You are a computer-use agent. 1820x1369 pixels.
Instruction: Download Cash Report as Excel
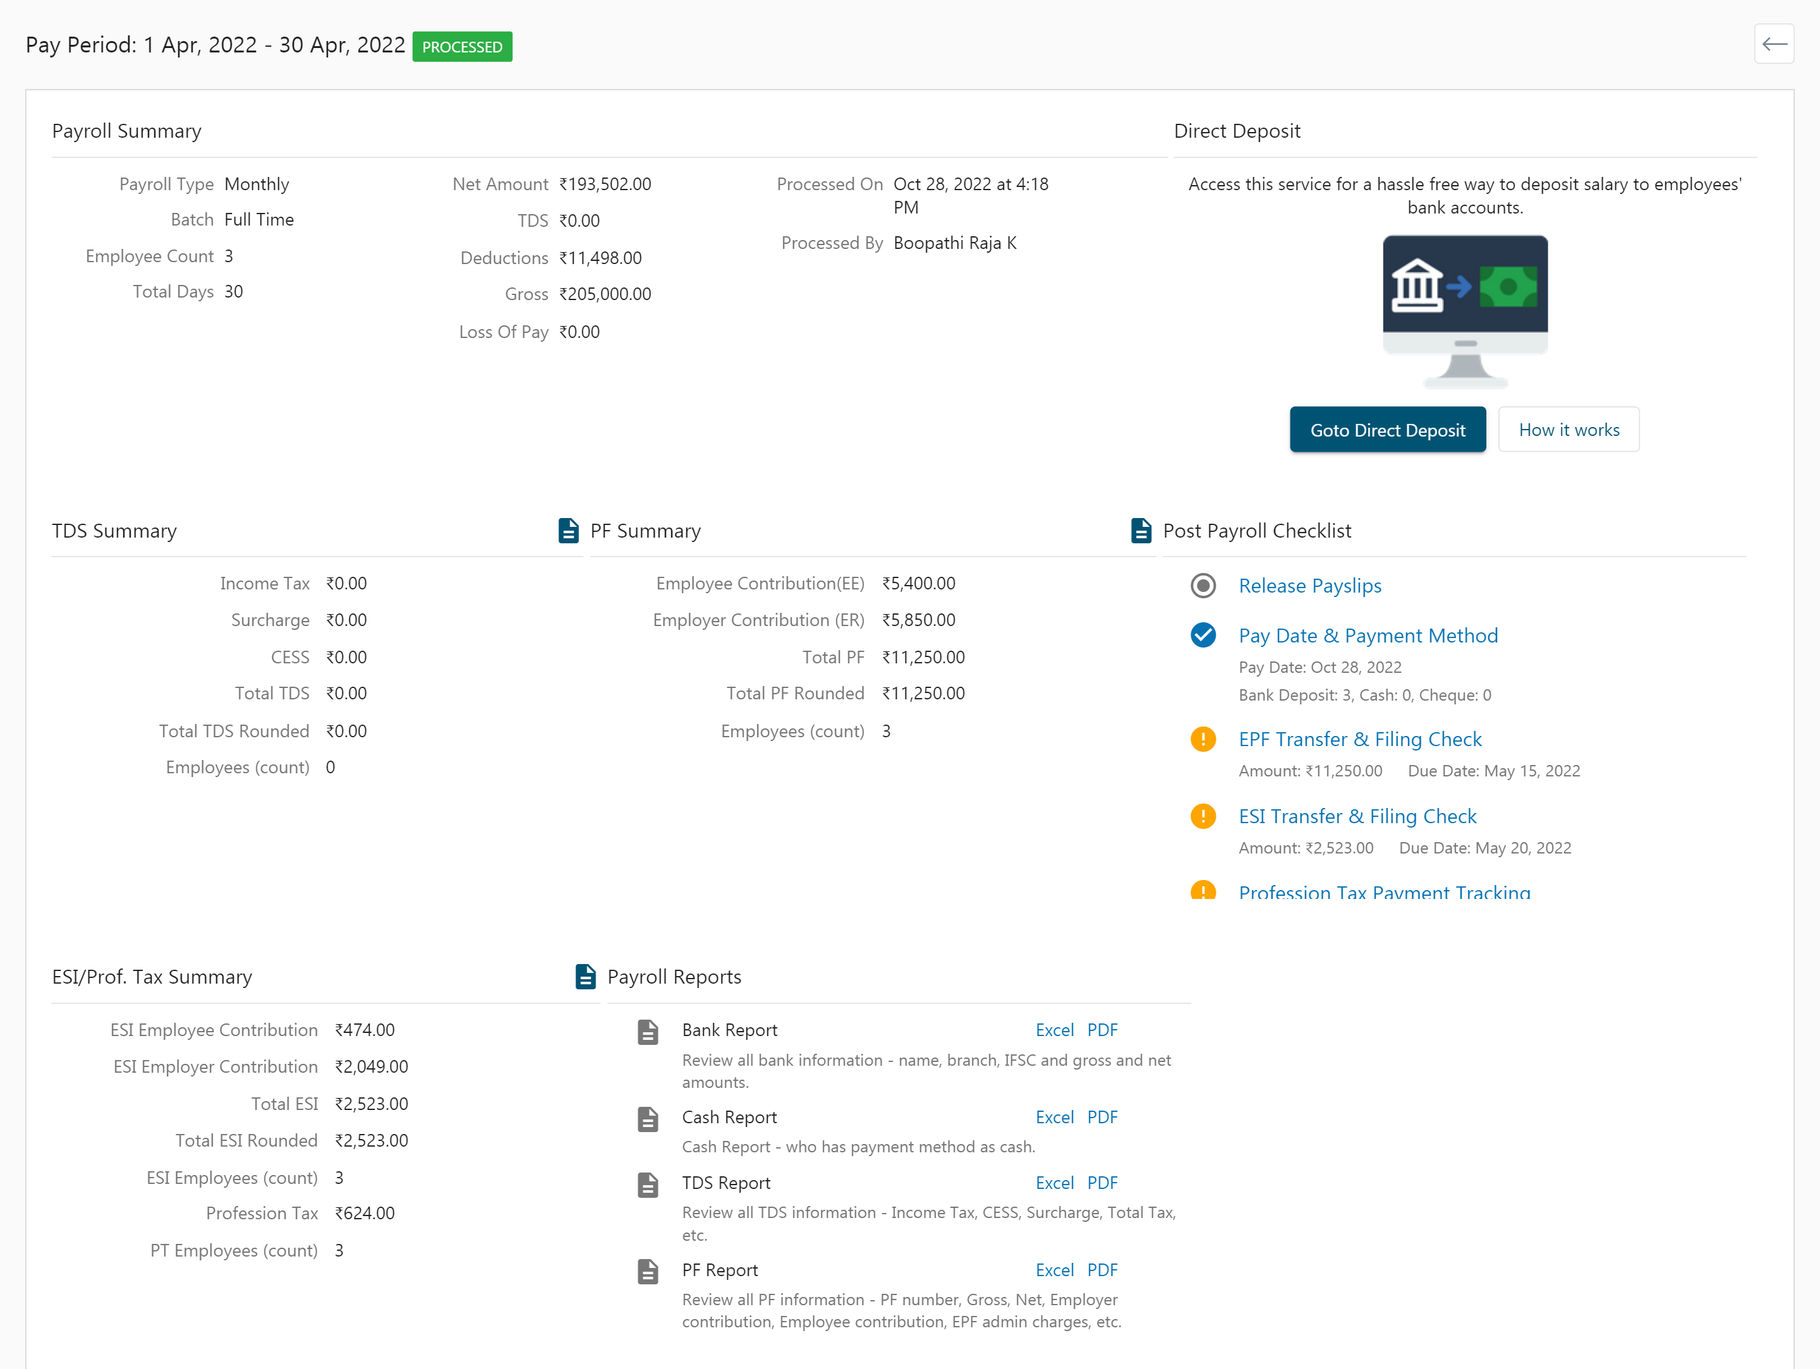click(1054, 1118)
